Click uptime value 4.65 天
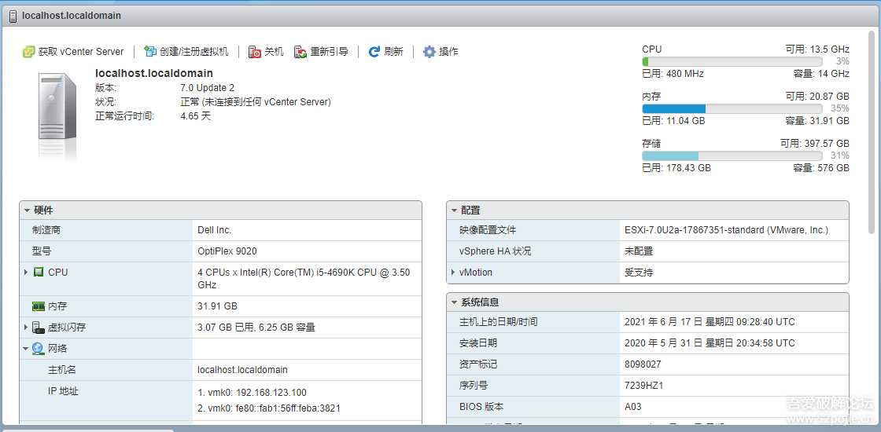 click(196, 116)
